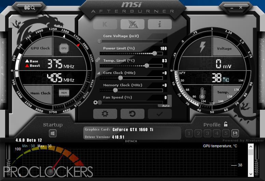Click the Core Clock +0 value
Screen dimensions: 265x181
tap(165, 73)
